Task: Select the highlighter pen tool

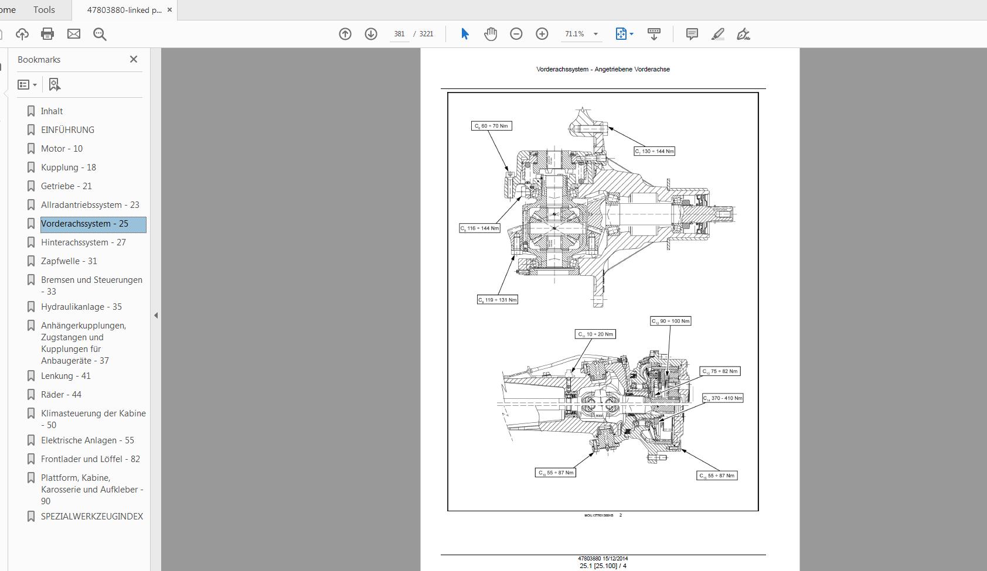Action: [x=718, y=34]
